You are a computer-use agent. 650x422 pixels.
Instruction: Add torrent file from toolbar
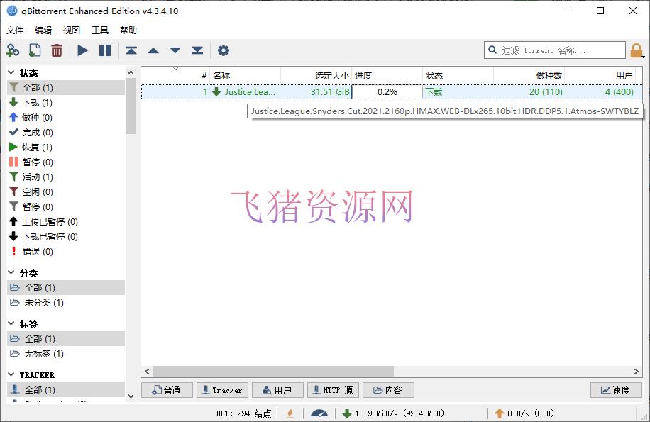(35, 50)
